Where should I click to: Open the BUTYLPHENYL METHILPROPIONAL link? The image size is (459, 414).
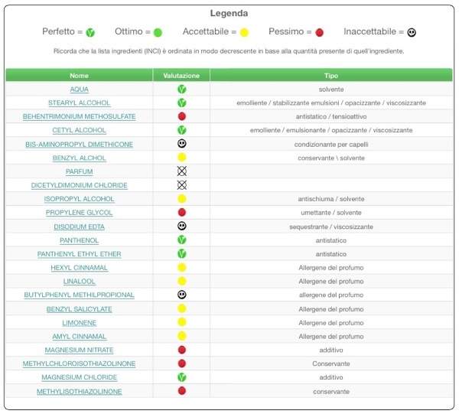[80, 295]
